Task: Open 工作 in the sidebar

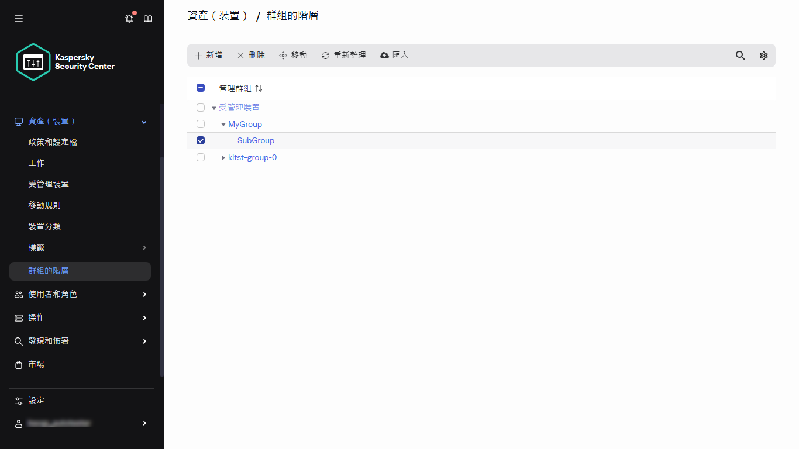Action: [36, 163]
